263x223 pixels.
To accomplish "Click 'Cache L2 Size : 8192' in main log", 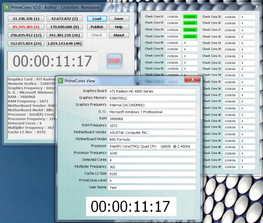I will [27, 132].
